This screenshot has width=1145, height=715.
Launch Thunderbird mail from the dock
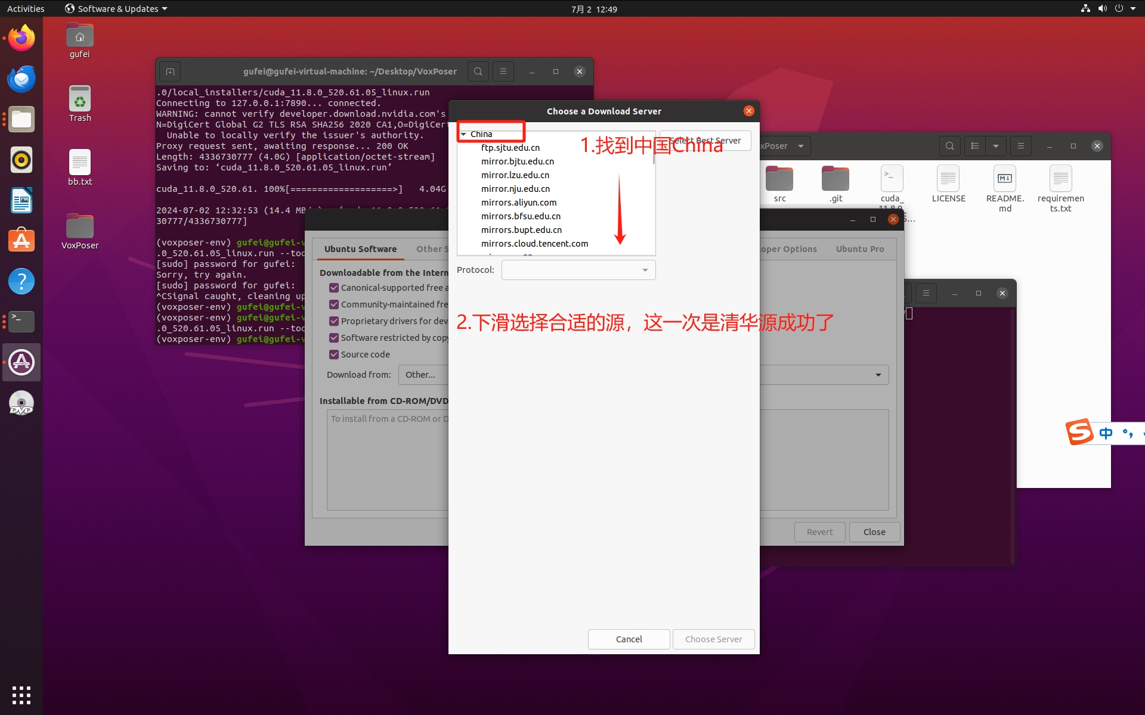(21, 79)
